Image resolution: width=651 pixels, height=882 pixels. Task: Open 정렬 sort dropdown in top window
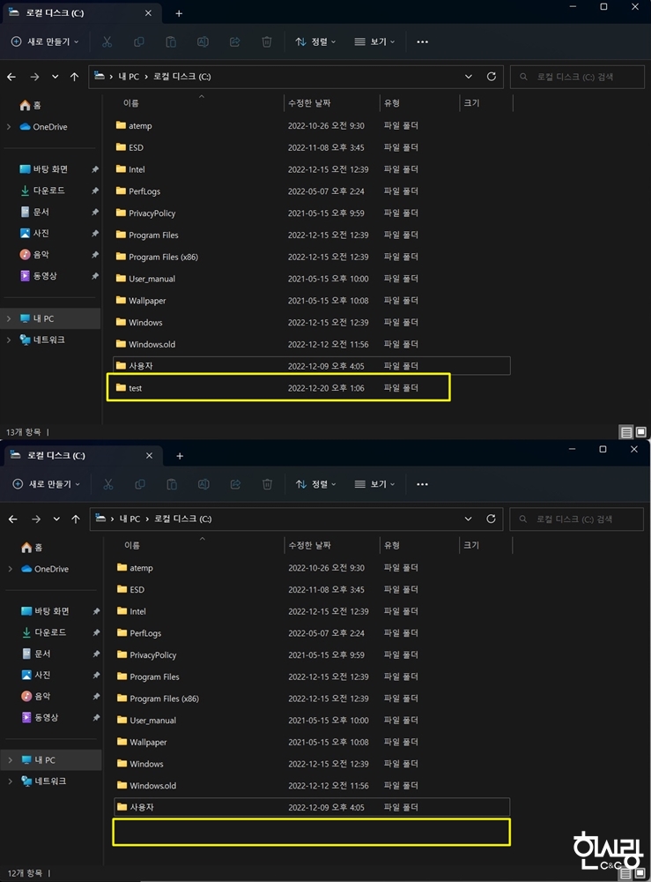(x=315, y=41)
